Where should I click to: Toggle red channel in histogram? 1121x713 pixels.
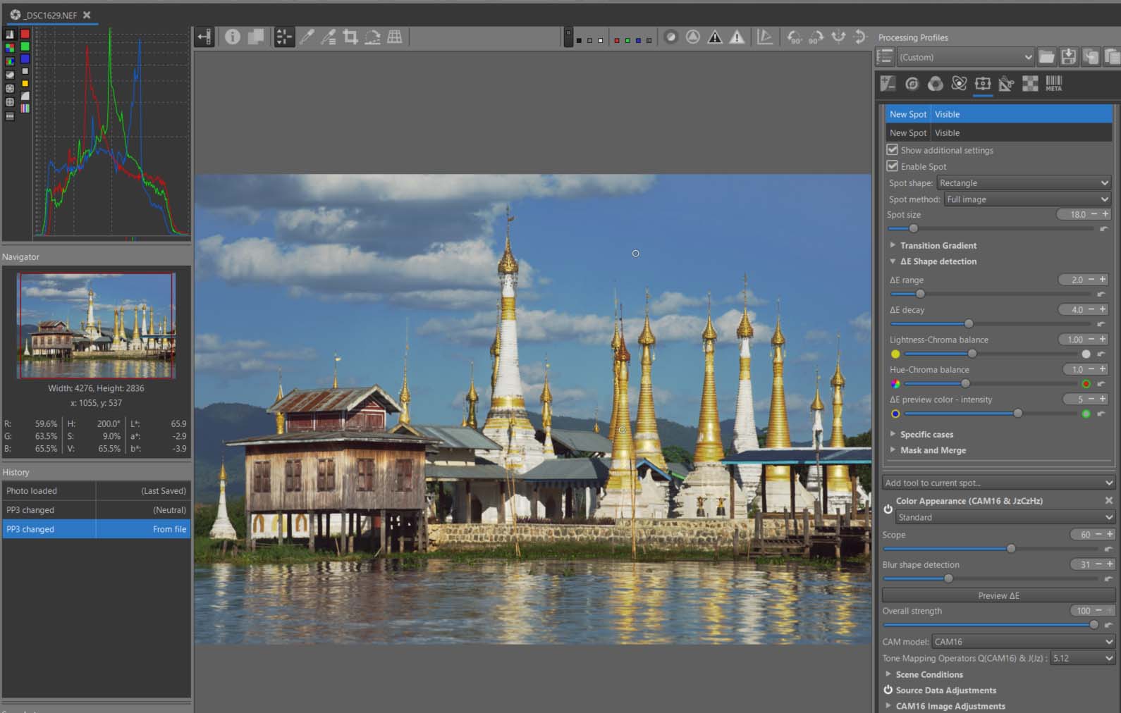(25, 34)
